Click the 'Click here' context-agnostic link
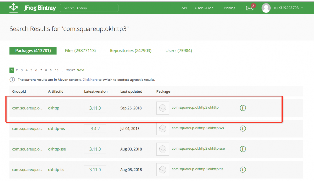This screenshot has width=314, height=181. [x=90, y=80]
